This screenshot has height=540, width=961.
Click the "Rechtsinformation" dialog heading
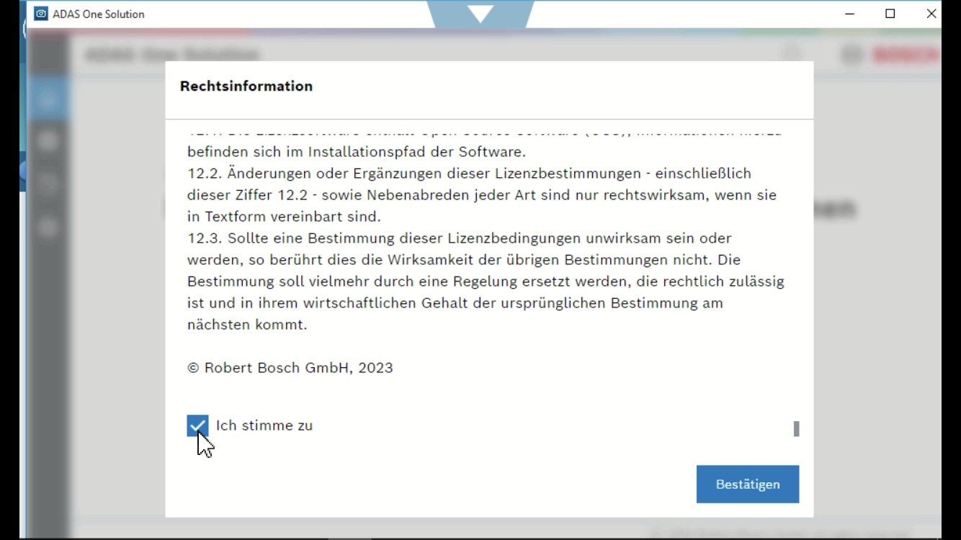click(246, 86)
